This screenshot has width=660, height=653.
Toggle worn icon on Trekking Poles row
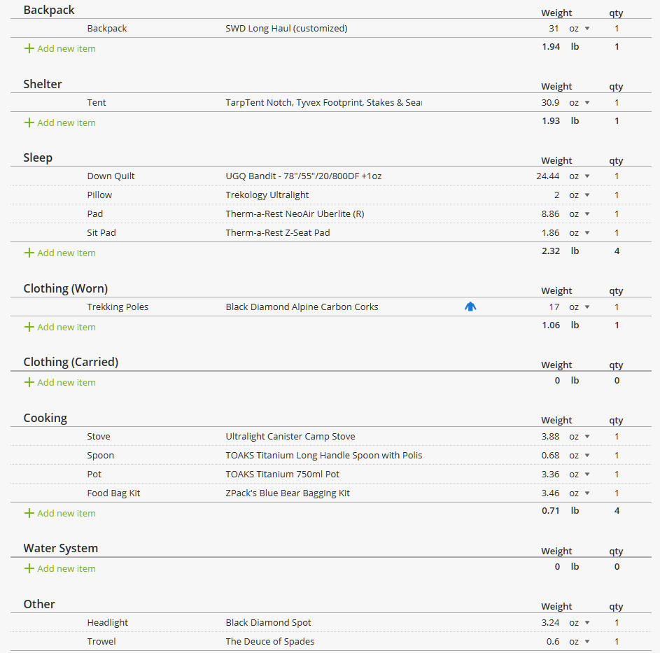(x=470, y=307)
